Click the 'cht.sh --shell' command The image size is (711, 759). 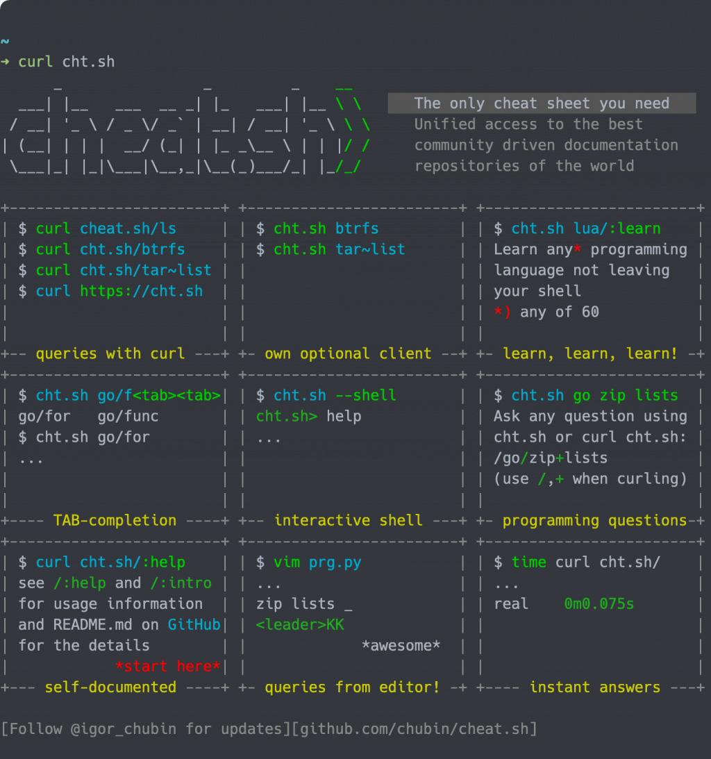tap(335, 395)
